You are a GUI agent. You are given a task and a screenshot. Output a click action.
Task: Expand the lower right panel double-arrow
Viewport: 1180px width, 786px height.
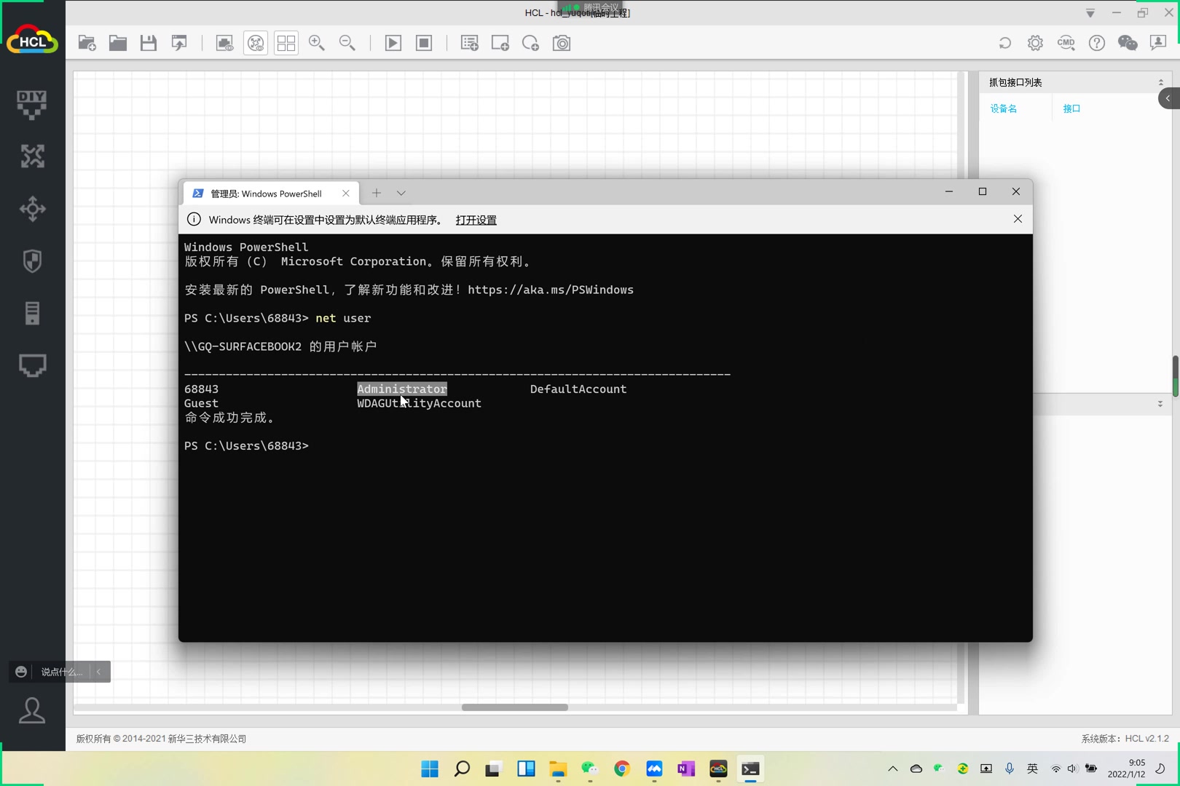point(1160,403)
